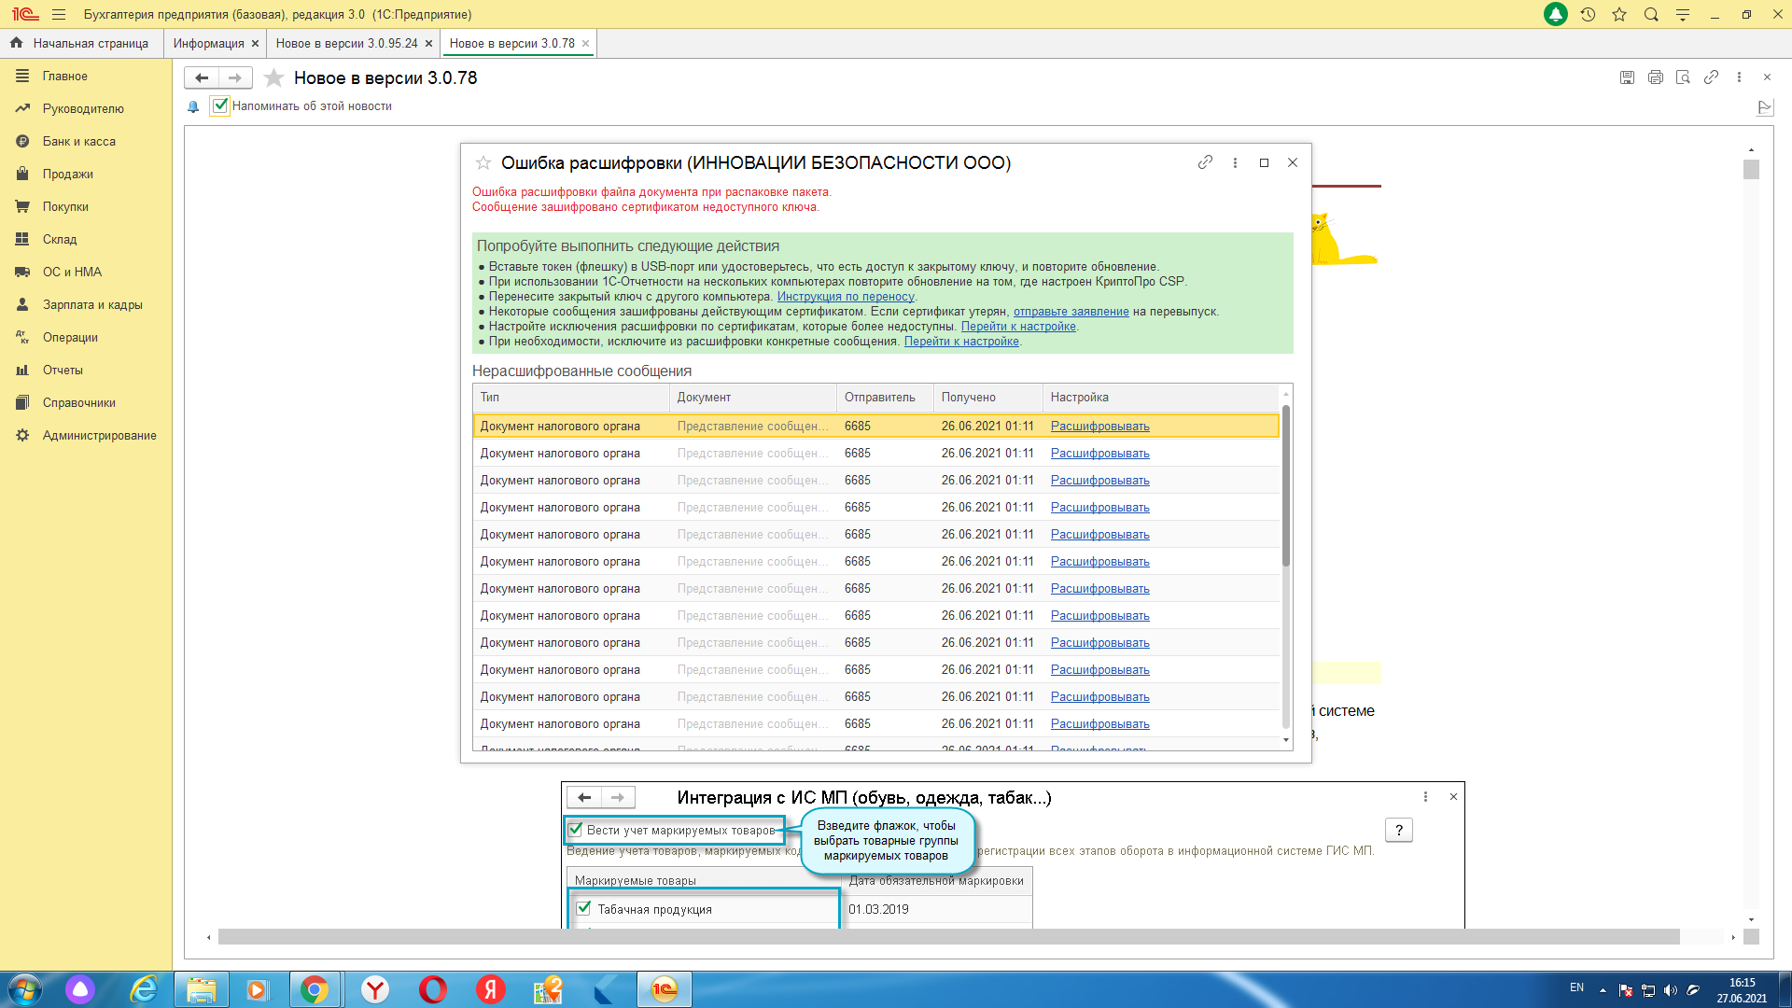Click 'Инструкция по переносу' link
Image resolution: width=1792 pixels, height=1008 pixels.
pos(846,297)
